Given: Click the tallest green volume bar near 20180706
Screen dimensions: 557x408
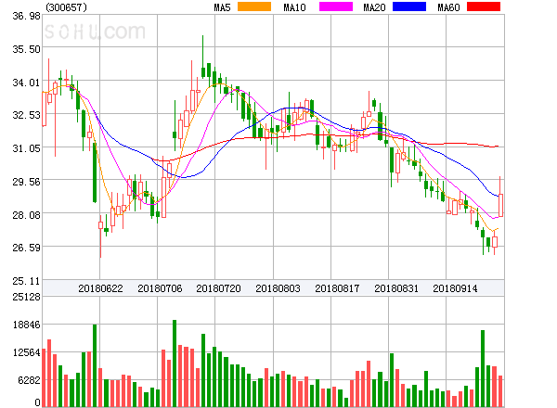Looking at the screenshot, I should pyautogui.click(x=175, y=363).
